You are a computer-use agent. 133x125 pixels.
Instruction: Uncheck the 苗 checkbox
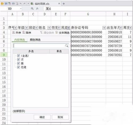pyautogui.click(x=18, y=63)
